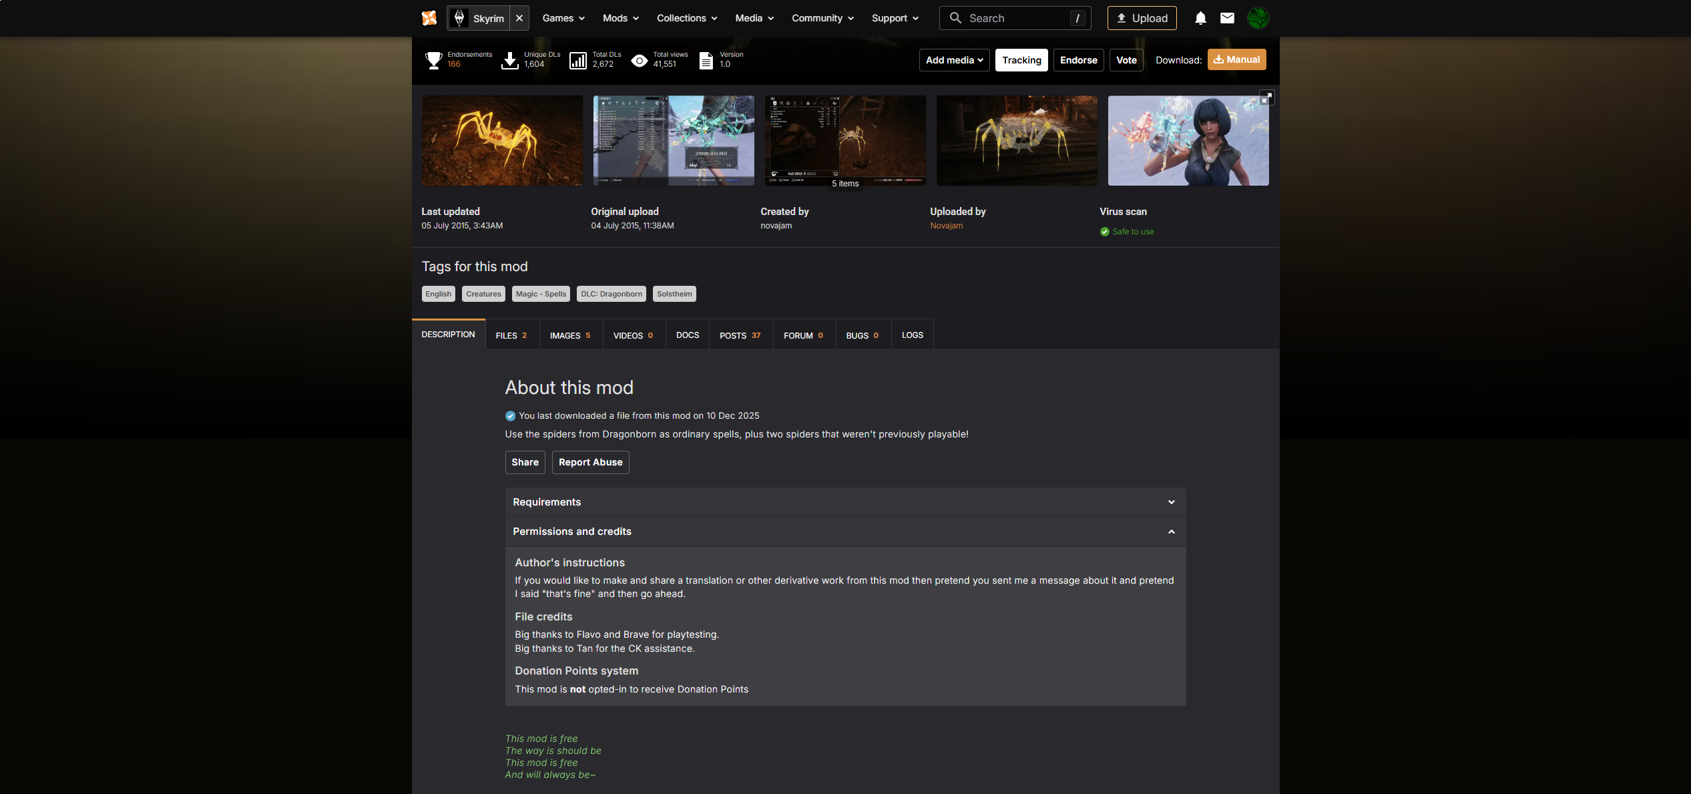Open the messages envelope icon
Viewport: 1691px width, 794px height.
pyautogui.click(x=1227, y=18)
